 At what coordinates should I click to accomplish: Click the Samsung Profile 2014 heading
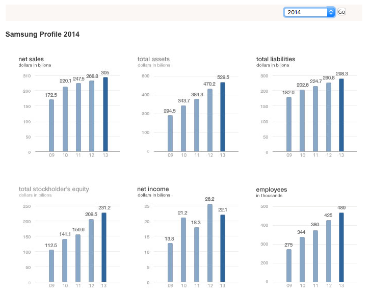point(42,35)
